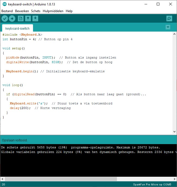The image size is (177, 187).
Task: Open the Serial Monitor magnifier icon
Action: click(169, 19)
